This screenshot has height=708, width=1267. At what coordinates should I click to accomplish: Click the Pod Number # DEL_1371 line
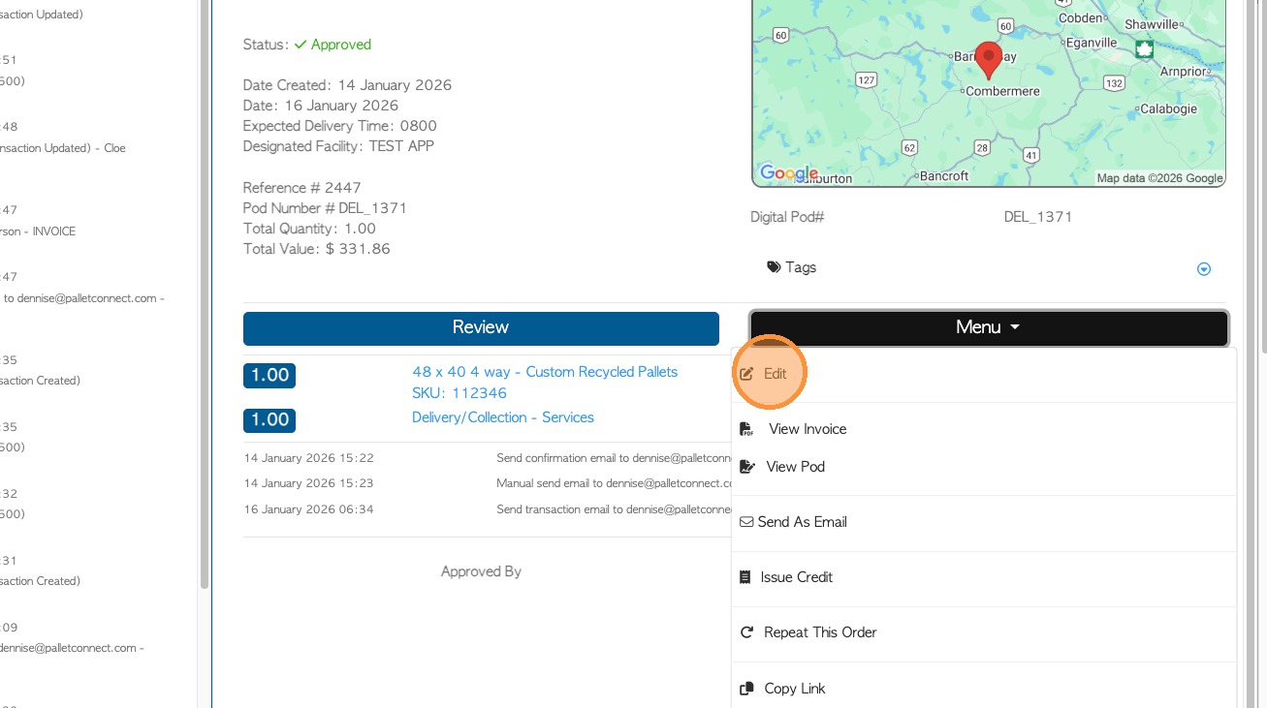point(325,208)
